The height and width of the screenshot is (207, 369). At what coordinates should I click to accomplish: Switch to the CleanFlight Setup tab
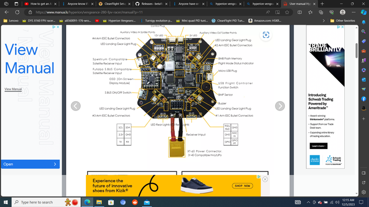[x=115, y=4]
